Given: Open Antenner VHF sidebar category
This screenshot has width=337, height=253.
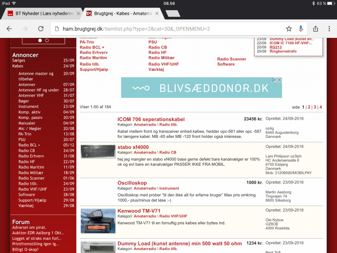Looking at the screenshot, I should (31, 96).
